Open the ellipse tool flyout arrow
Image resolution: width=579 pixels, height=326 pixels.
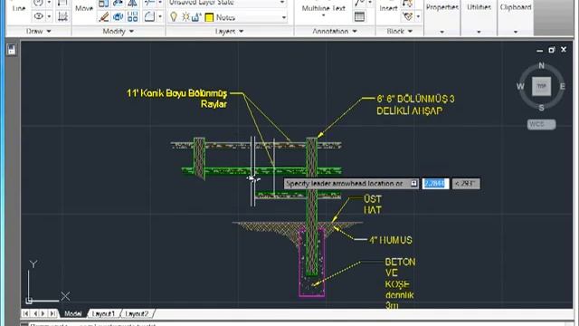point(49,16)
